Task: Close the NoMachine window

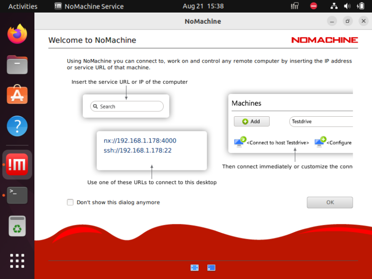Action: pos(363,21)
